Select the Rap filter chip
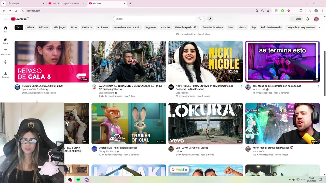This screenshot has width=326, height=183. click(254, 27)
